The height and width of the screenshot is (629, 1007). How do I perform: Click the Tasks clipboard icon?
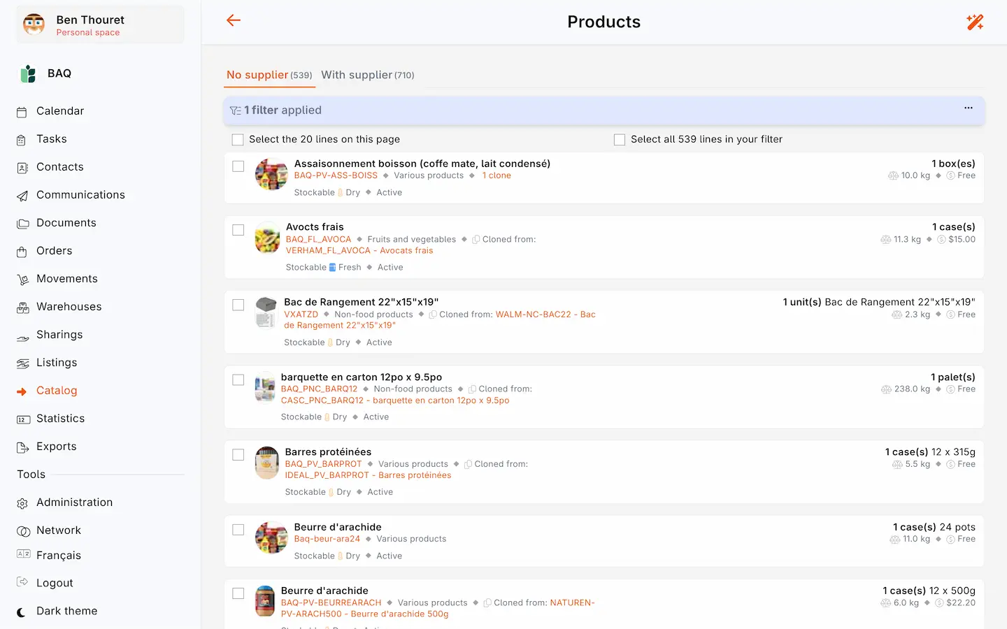pyautogui.click(x=22, y=140)
